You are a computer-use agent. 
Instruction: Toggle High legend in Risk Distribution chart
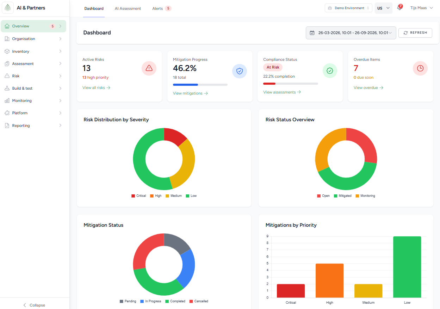pos(156,196)
